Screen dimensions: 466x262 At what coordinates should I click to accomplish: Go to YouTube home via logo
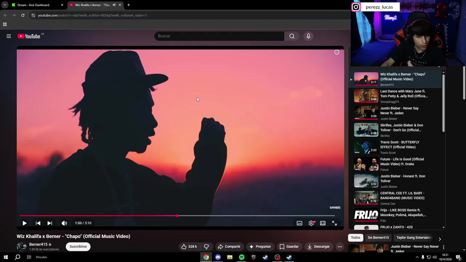pos(29,36)
